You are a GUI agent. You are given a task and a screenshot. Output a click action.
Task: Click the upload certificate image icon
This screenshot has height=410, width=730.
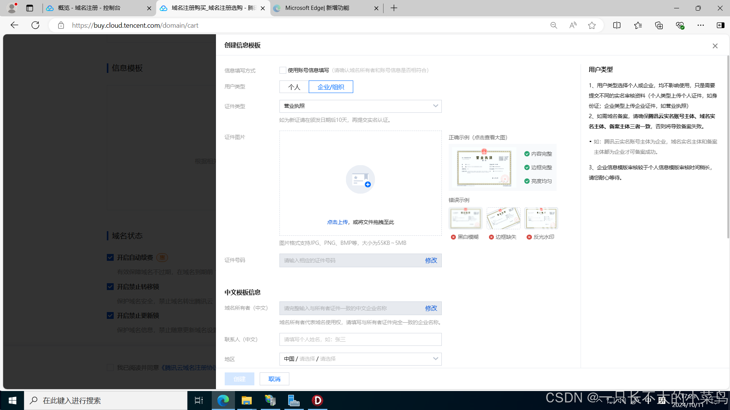[360, 179]
